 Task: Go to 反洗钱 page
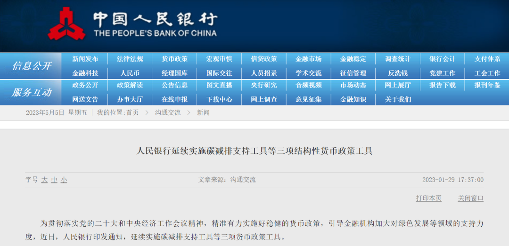point(398,73)
